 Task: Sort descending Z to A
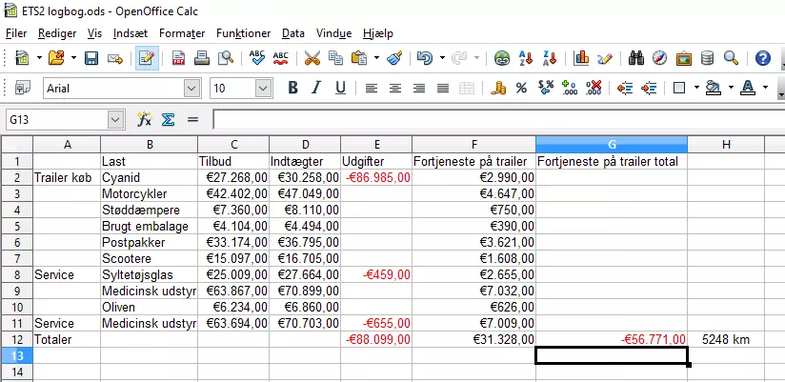tap(550, 58)
